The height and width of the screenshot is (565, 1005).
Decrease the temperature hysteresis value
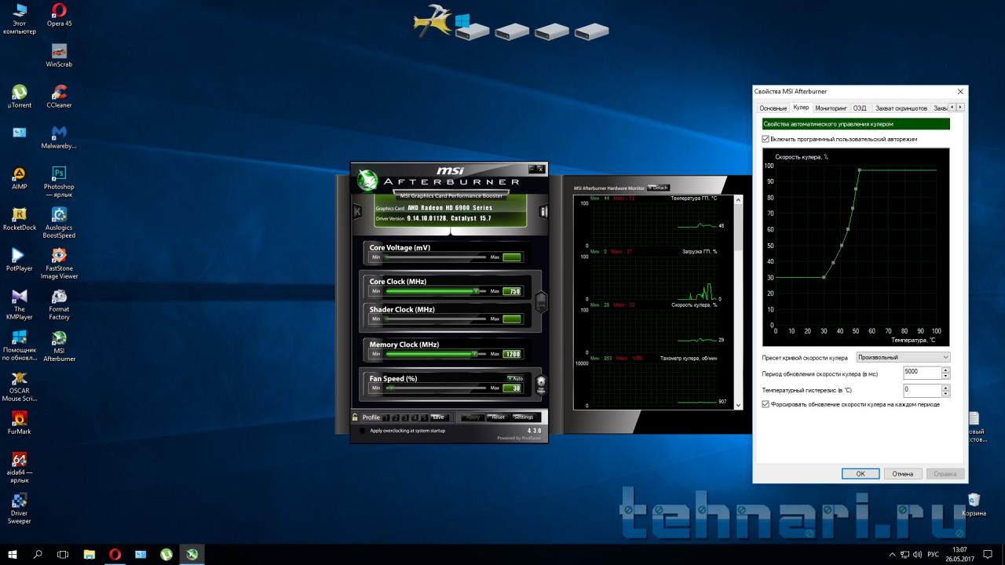coord(945,393)
